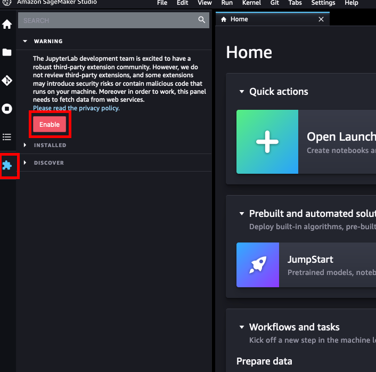Open the privacy policy link

click(x=76, y=108)
